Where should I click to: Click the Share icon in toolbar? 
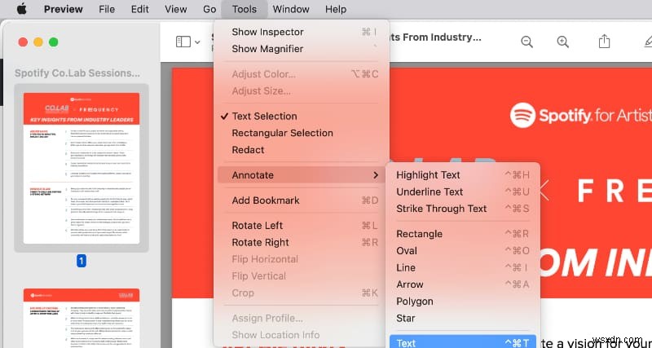(604, 42)
